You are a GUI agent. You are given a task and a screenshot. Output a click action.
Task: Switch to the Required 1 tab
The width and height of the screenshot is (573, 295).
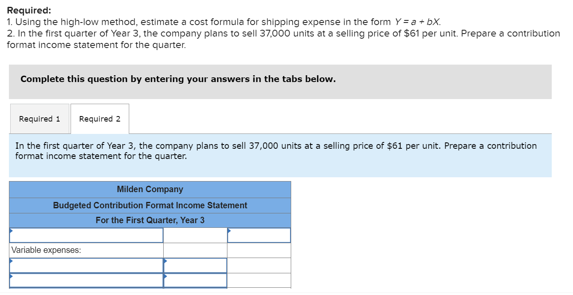(x=40, y=119)
